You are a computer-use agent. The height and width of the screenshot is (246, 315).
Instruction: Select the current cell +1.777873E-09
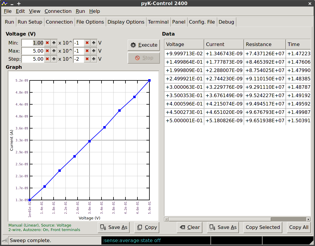click(x=224, y=62)
